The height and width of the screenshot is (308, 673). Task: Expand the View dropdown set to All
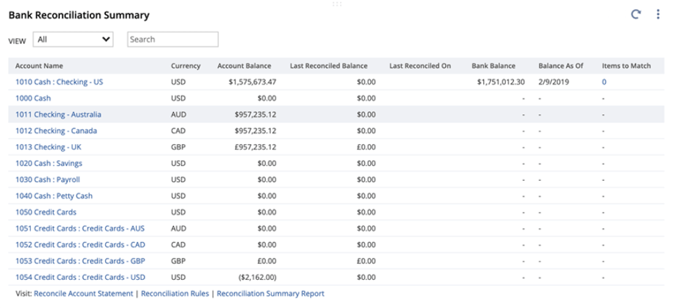[75, 39]
